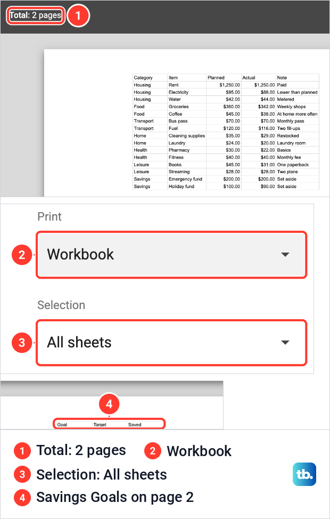
Task: Click the 'Actual' column header in preview
Action: tap(249, 78)
